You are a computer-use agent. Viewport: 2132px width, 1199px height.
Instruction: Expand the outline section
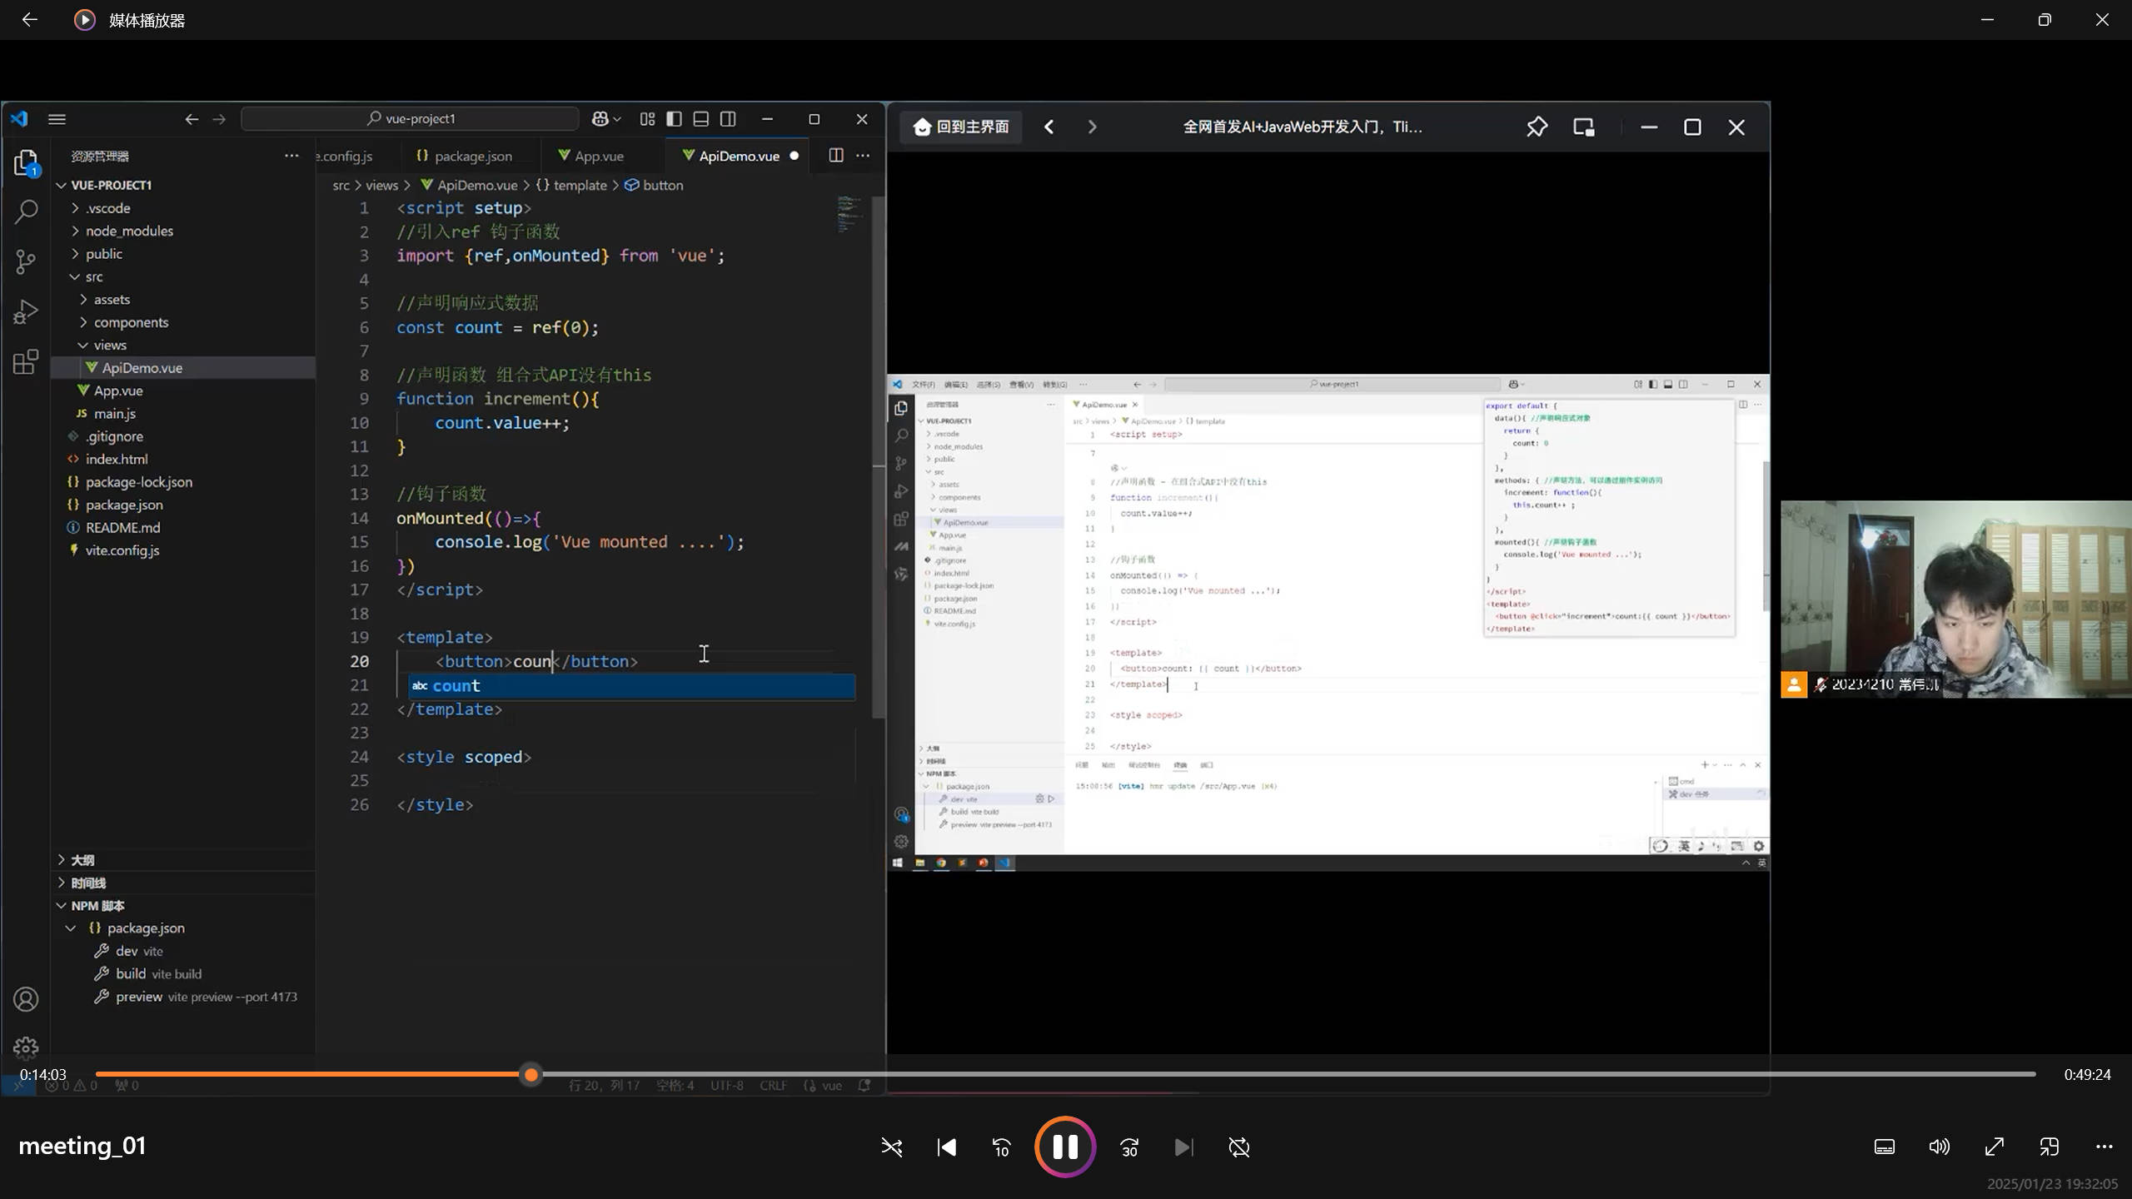[x=183, y=860]
